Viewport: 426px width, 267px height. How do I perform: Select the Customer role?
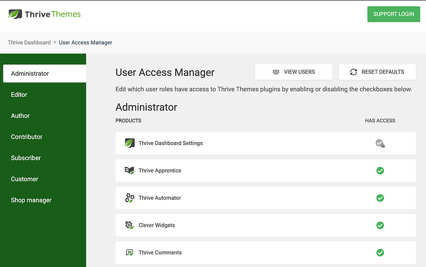point(24,179)
